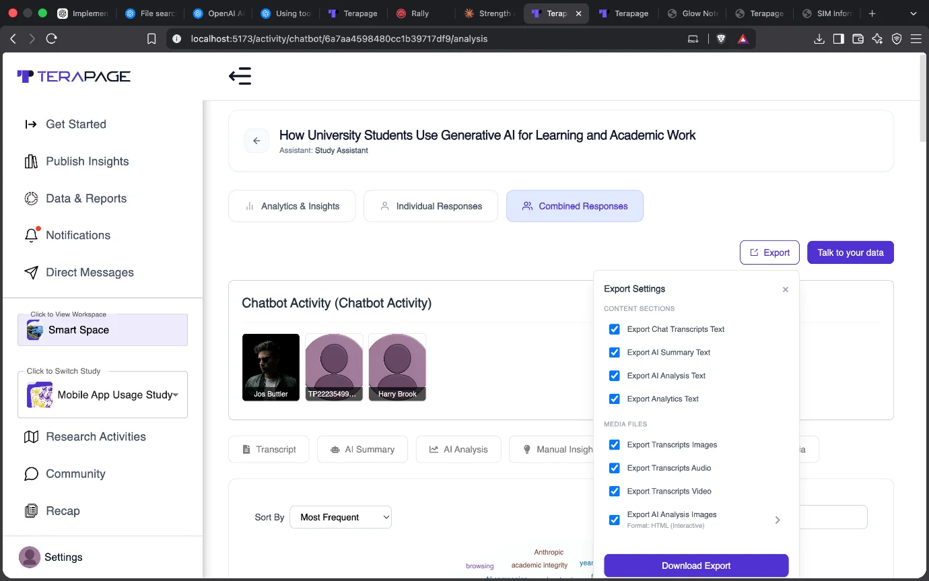Switch to the Glow Note browser tab
929x581 pixels.
[x=693, y=13]
